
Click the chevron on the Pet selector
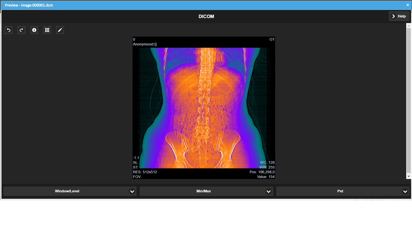tap(405, 191)
